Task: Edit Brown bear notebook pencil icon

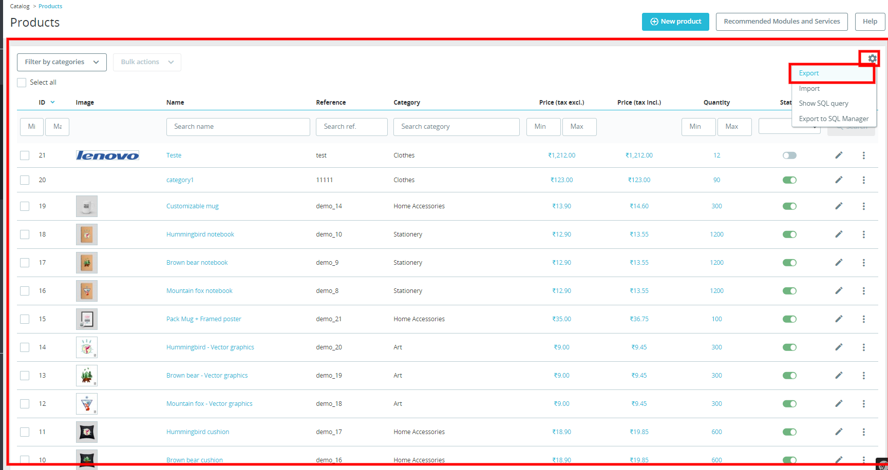Action: [x=839, y=262]
